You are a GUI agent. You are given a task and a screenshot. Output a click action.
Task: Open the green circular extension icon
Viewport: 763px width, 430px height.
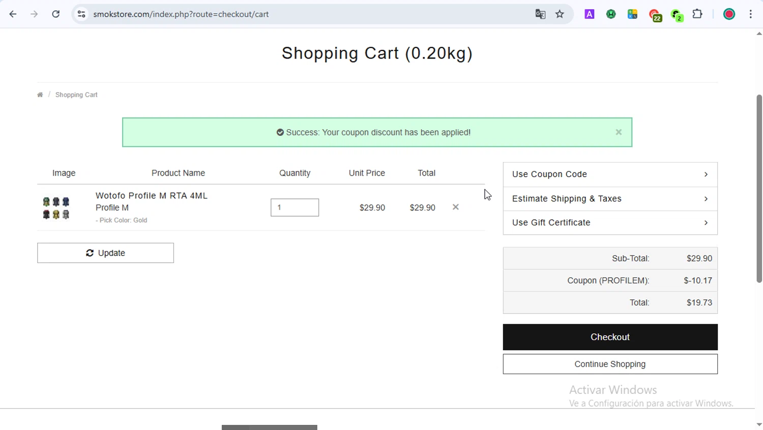point(611,14)
